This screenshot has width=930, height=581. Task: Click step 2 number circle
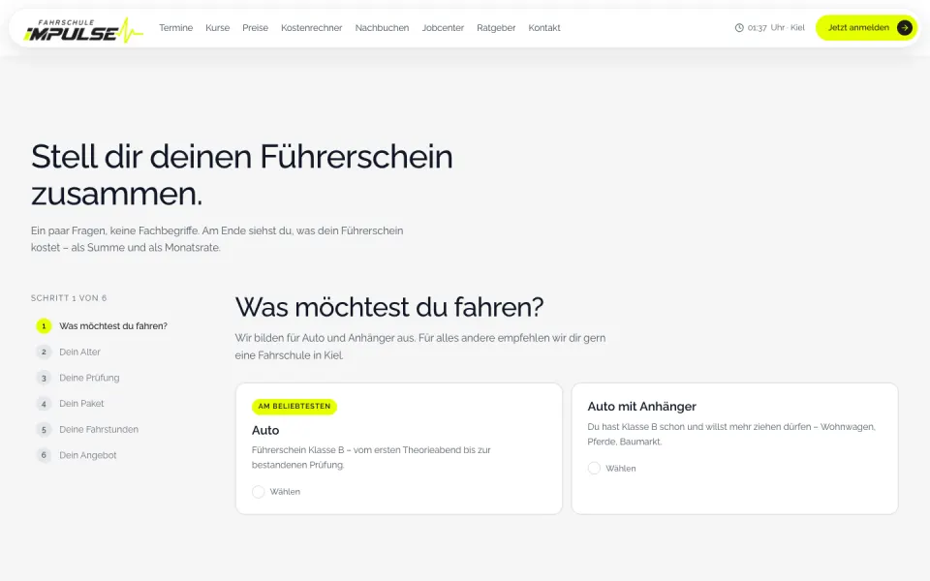(44, 352)
